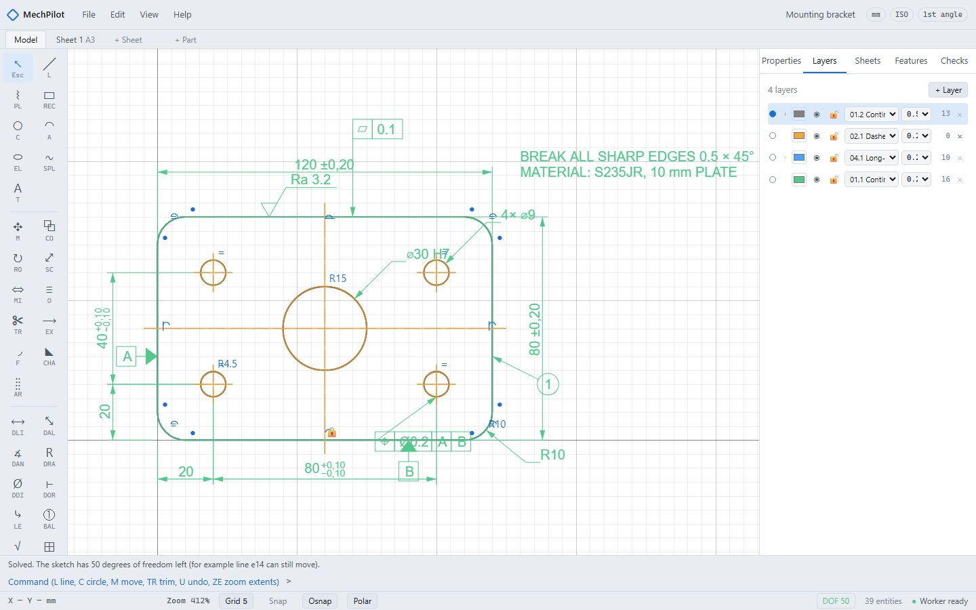Pick the Balloon (BAL) tool
Viewport: 976px width, 610px height.
(x=49, y=519)
